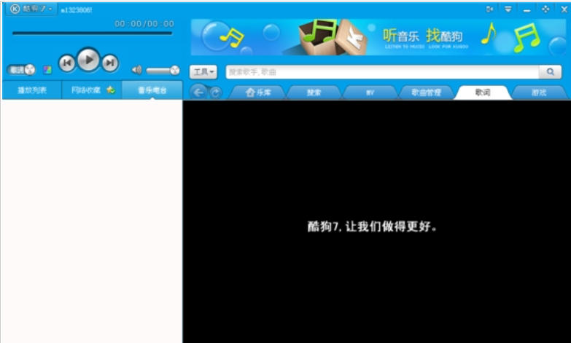Switch to the 网络收藏 tab
This screenshot has width=571, height=343.
[85, 90]
